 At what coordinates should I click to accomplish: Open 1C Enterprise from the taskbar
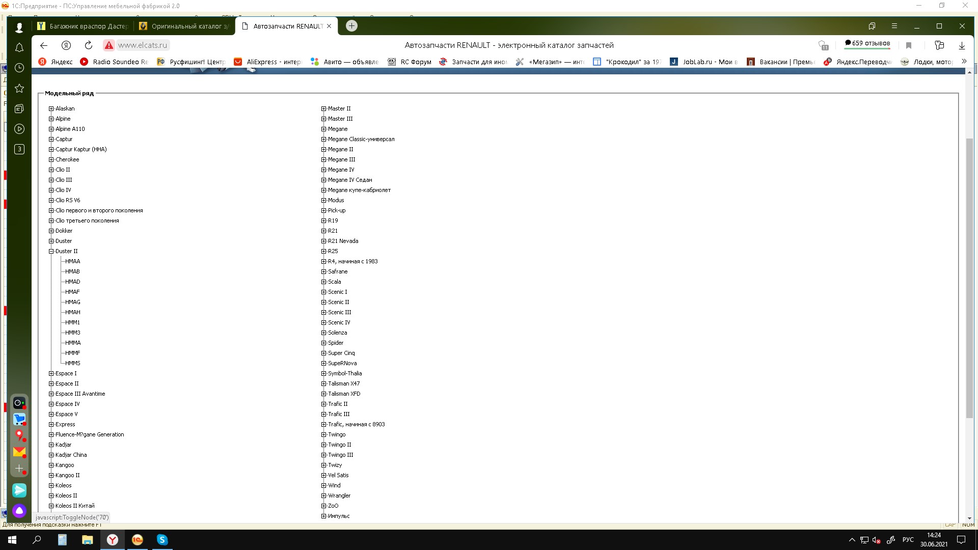tap(138, 540)
